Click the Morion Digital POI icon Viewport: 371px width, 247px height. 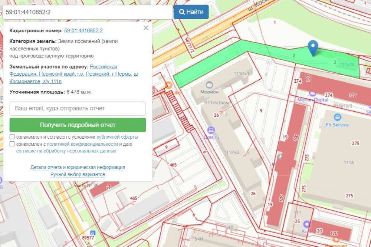pos(312,93)
